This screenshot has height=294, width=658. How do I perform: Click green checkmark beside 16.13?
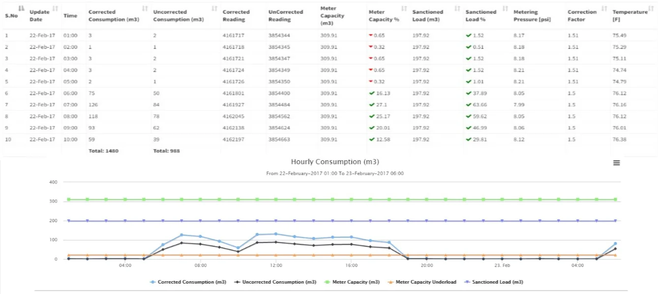[x=371, y=93]
